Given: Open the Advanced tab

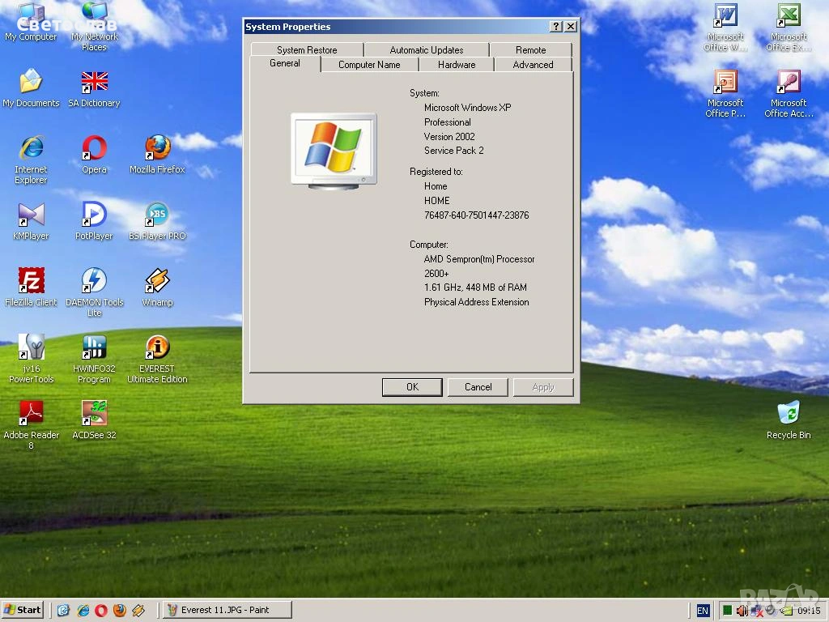Looking at the screenshot, I should coord(533,65).
